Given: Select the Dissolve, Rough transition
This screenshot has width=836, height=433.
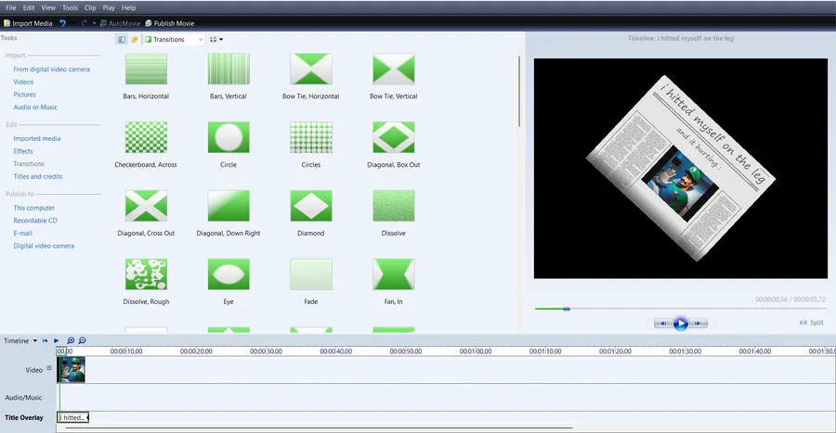Looking at the screenshot, I should [146, 274].
